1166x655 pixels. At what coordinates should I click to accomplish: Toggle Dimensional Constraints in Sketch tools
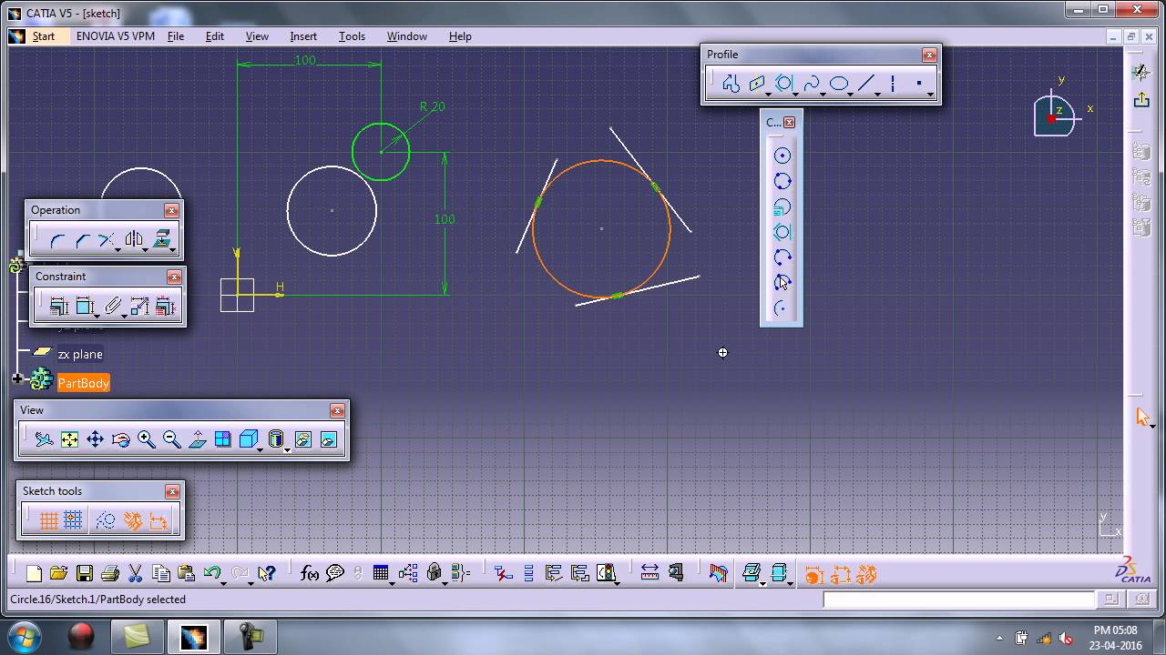(159, 520)
